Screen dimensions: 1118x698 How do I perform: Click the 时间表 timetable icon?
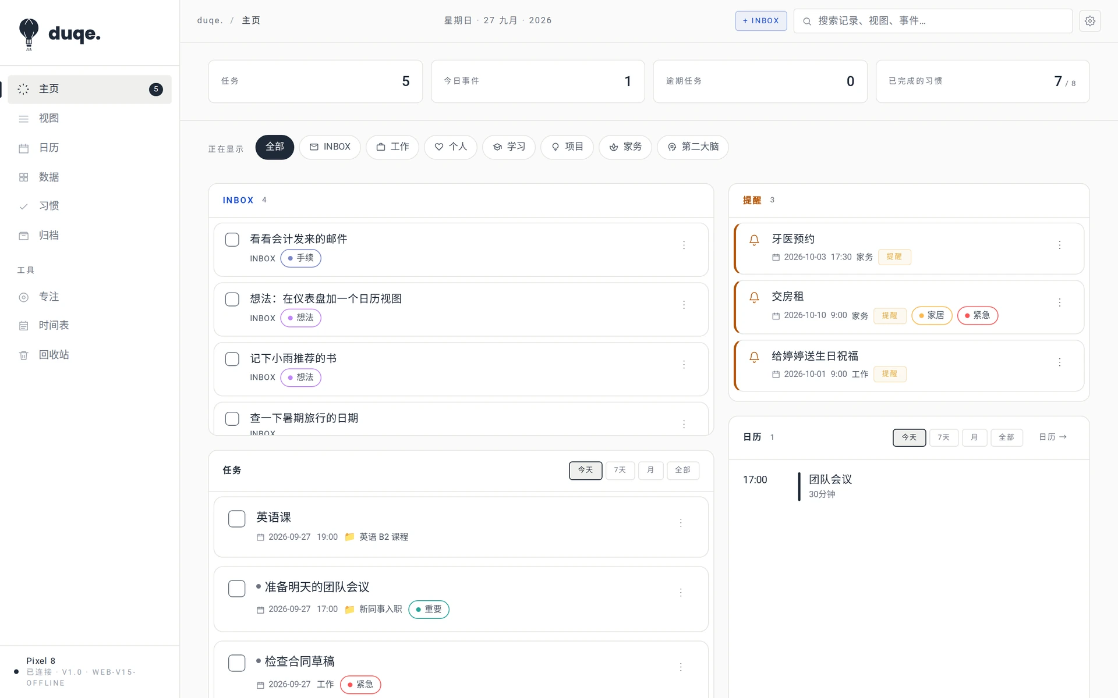24,326
